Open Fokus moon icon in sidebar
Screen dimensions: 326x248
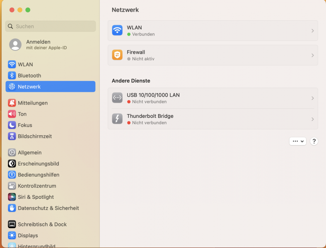12,125
